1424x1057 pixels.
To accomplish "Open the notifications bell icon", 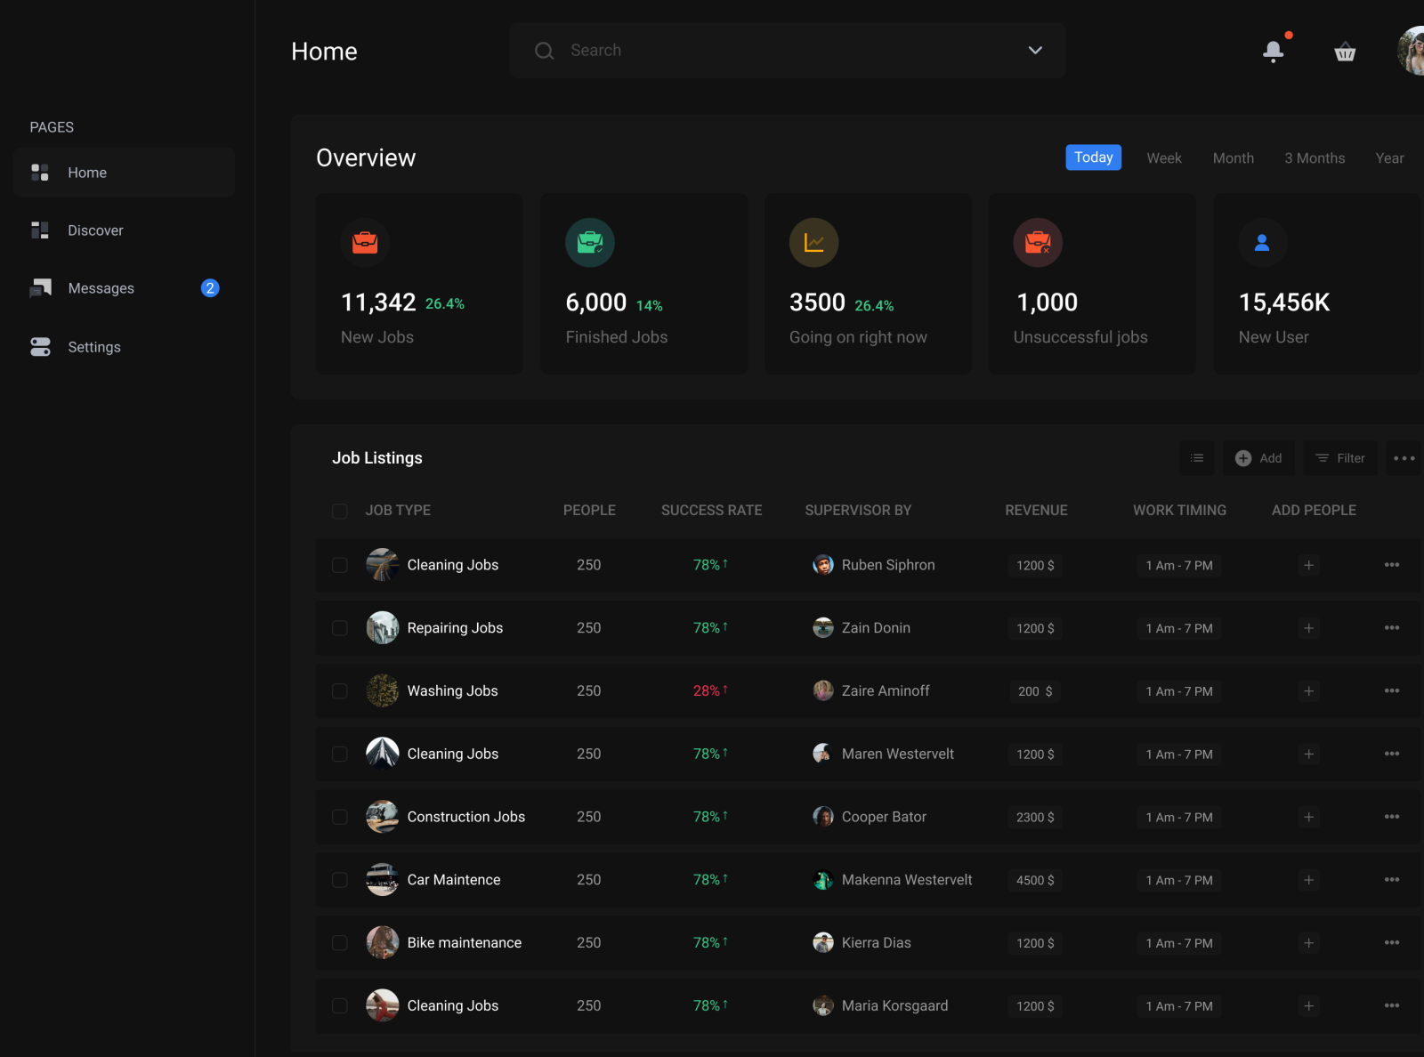I will [x=1273, y=51].
